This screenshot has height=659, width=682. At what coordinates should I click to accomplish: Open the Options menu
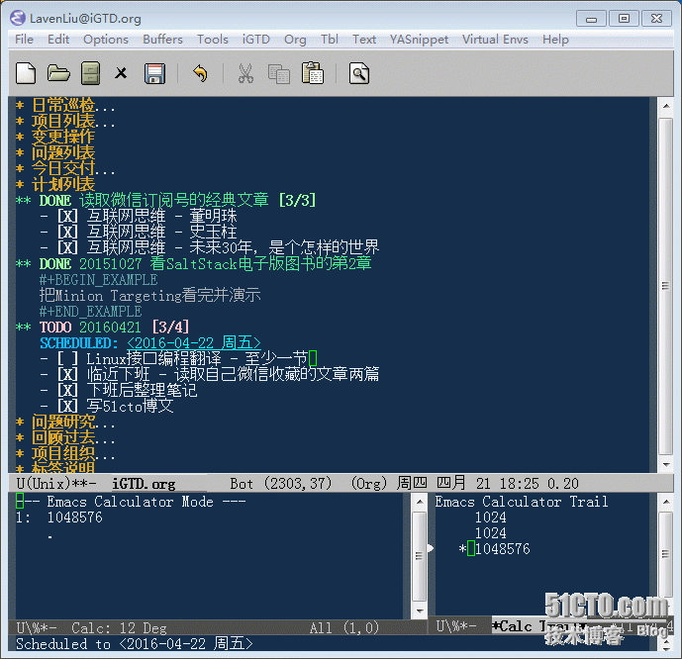point(106,40)
